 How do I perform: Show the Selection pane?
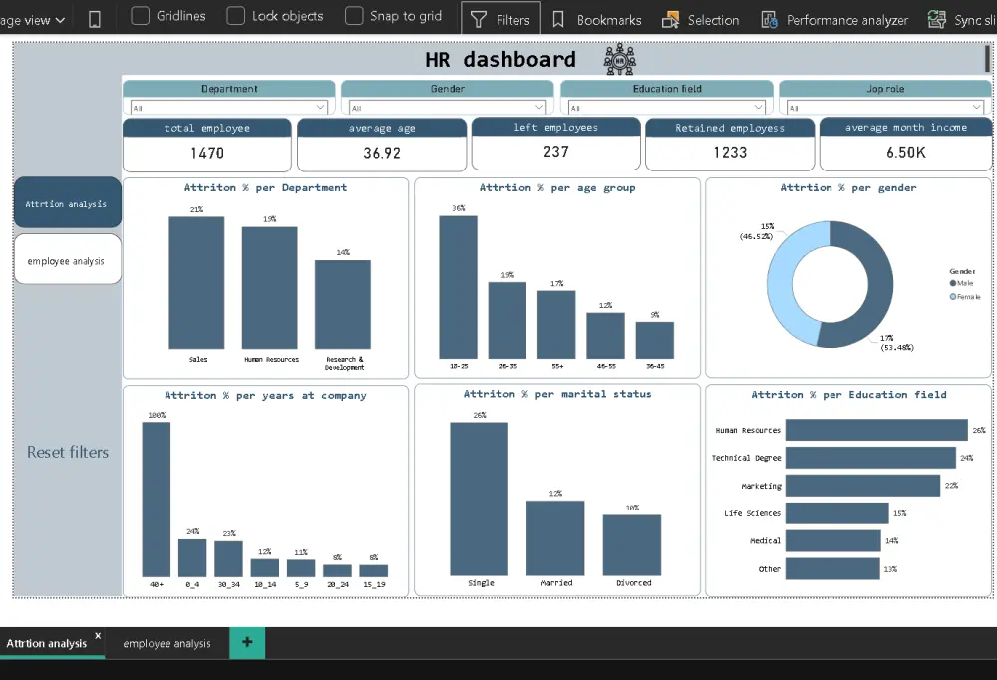700,17
